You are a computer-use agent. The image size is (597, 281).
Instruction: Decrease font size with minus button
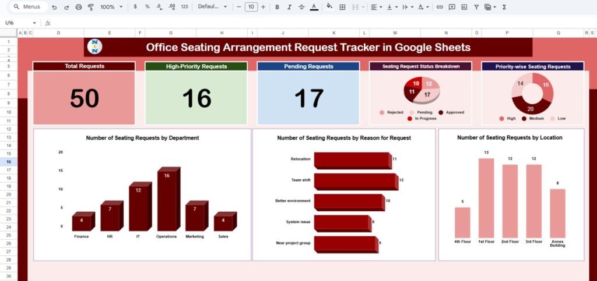point(238,7)
